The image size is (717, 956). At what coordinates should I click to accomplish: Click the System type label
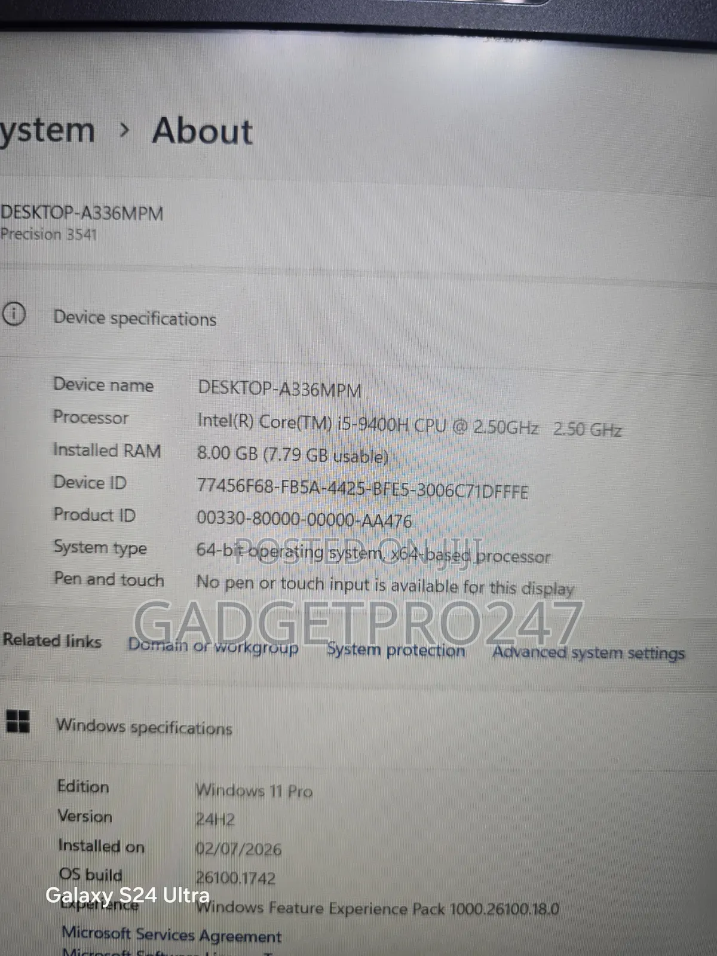point(100,548)
